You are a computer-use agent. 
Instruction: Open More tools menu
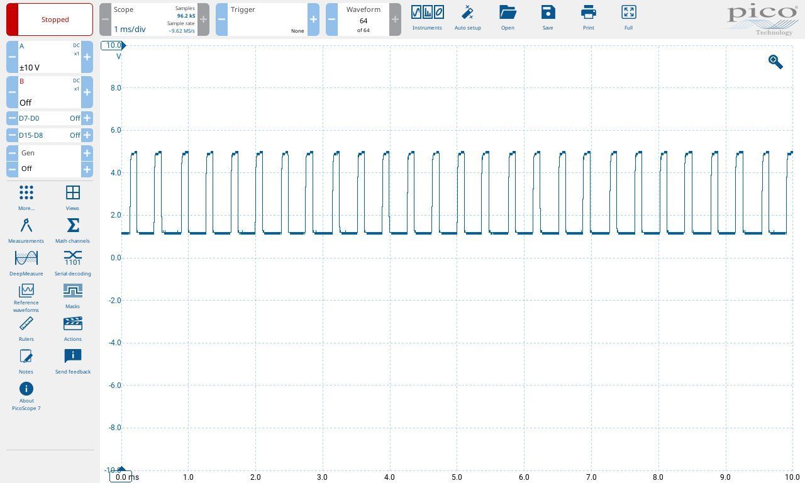click(26, 197)
